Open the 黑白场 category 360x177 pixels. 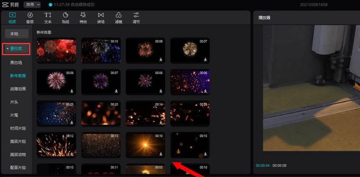(16, 62)
